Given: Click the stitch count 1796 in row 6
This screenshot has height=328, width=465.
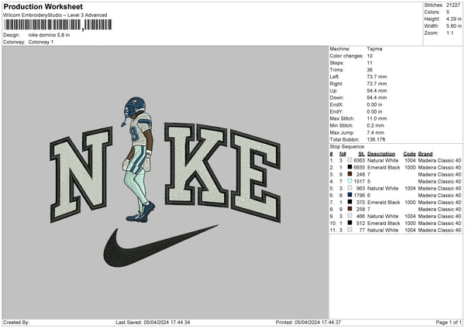Looking at the screenshot, I should [359, 196].
